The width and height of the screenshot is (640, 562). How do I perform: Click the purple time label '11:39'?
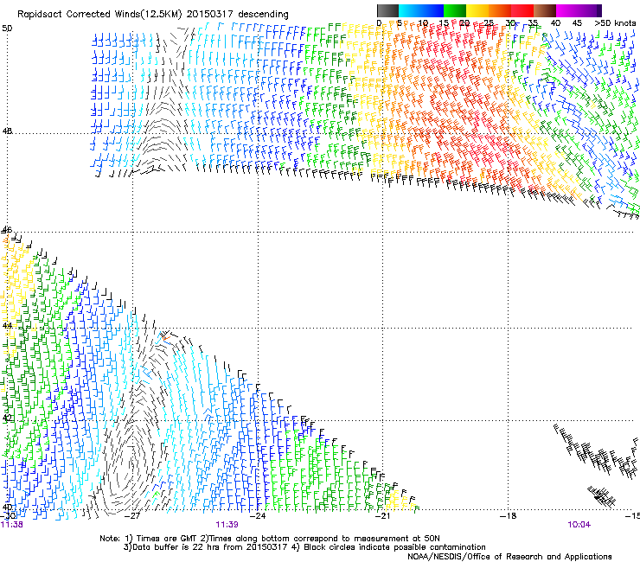[227, 525]
